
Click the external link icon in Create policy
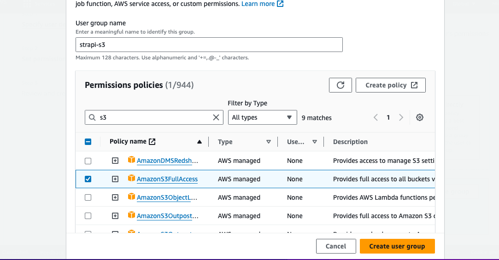tap(414, 85)
